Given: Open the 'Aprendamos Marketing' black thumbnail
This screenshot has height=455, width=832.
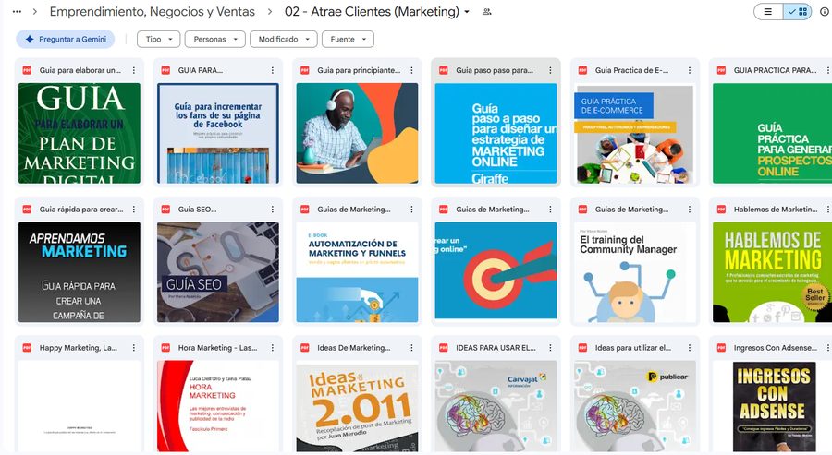Looking at the screenshot, I should click(80, 271).
